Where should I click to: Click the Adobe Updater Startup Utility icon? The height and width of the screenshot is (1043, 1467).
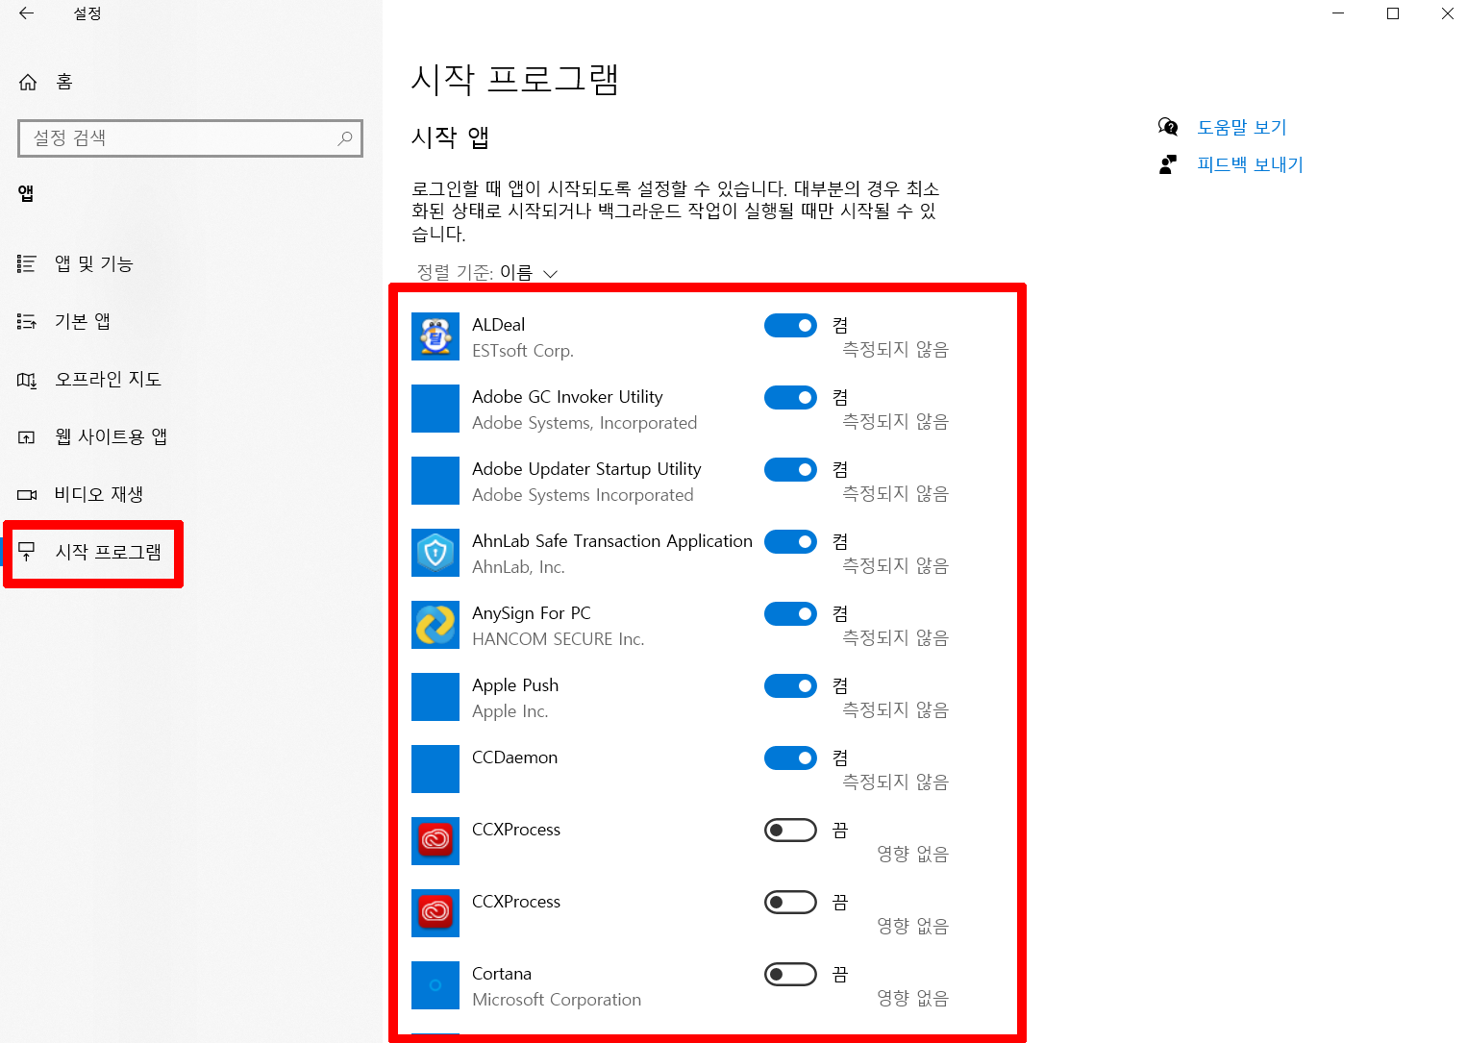[435, 481]
